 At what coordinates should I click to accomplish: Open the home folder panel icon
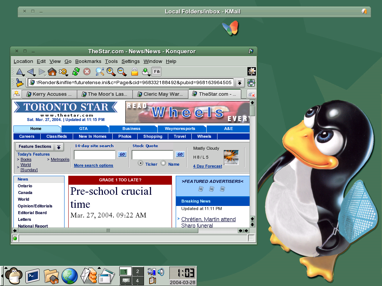[x=51, y=276]
